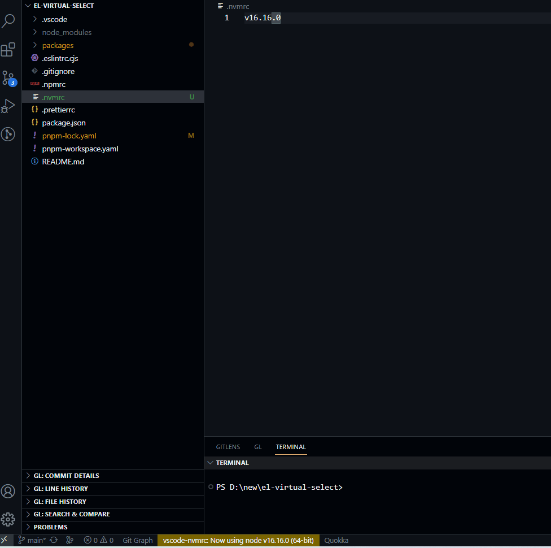The width and height of the screenshot is (551, 548).
Task: Open Git Graph from the status bar
Action: tap(137, 540)
